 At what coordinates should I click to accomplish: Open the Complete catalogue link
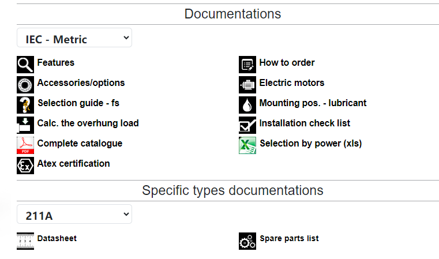pos(80,144)
